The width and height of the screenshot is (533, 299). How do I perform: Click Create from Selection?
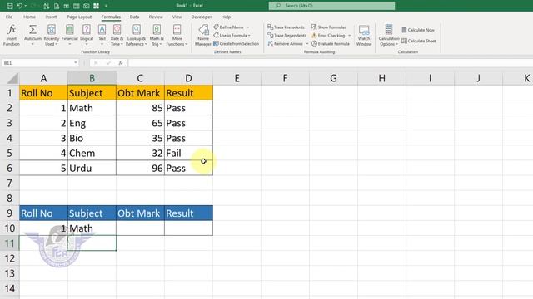coord(236,44)
